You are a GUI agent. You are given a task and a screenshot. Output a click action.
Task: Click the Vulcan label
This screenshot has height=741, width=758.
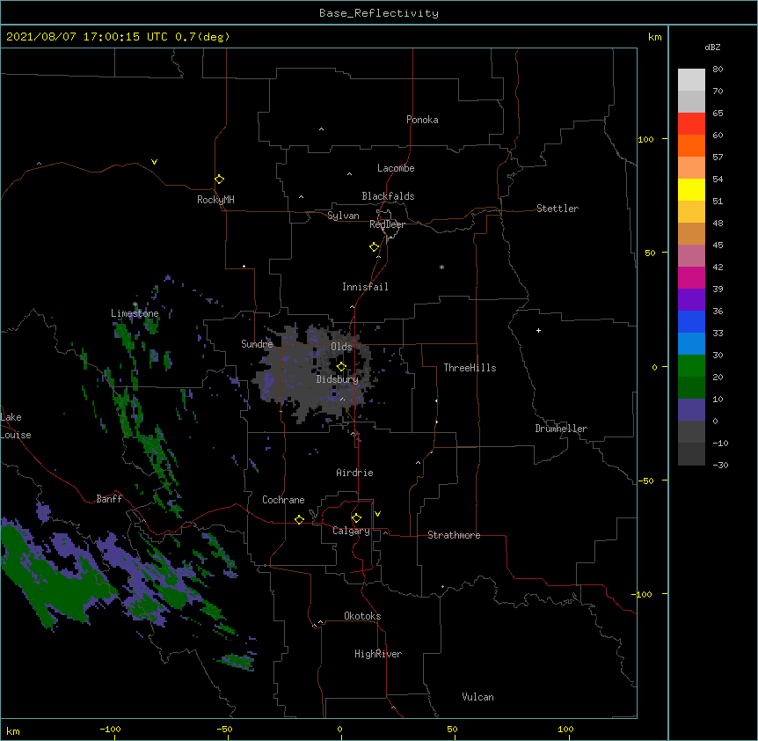[477, 697]
